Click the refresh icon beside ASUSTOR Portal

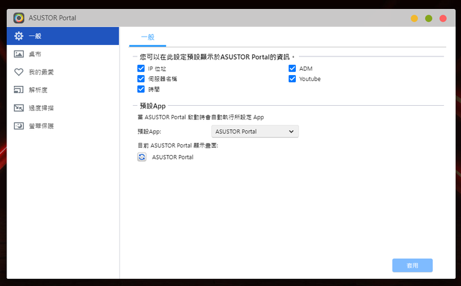point(142,157)
